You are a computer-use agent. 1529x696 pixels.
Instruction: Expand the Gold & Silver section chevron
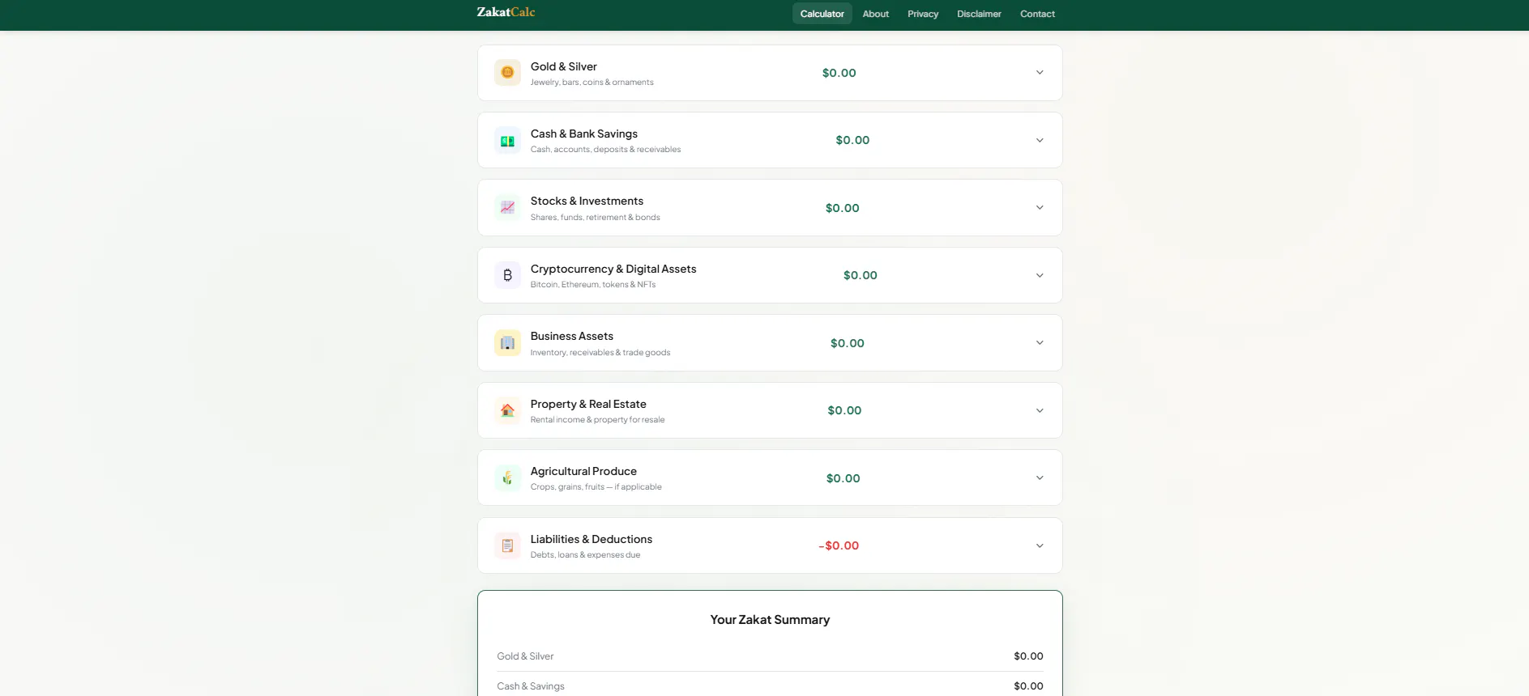click(1040, 73)
